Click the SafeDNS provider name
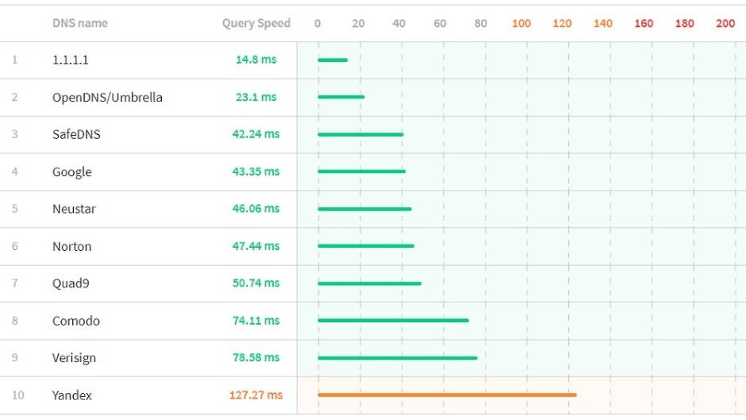The width and height of the screenshot is (746, 420). (x=76, y=135)
